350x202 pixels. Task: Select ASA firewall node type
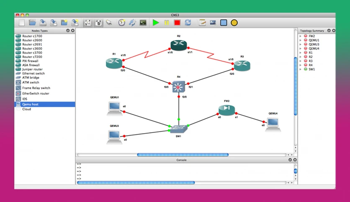click(x=45, y=65)
